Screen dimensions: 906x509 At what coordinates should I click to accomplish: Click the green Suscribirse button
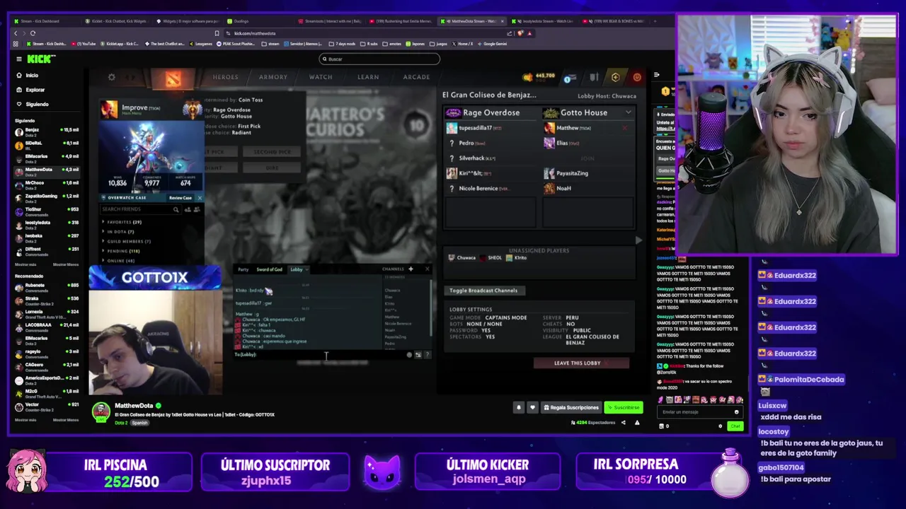point(624,407)
